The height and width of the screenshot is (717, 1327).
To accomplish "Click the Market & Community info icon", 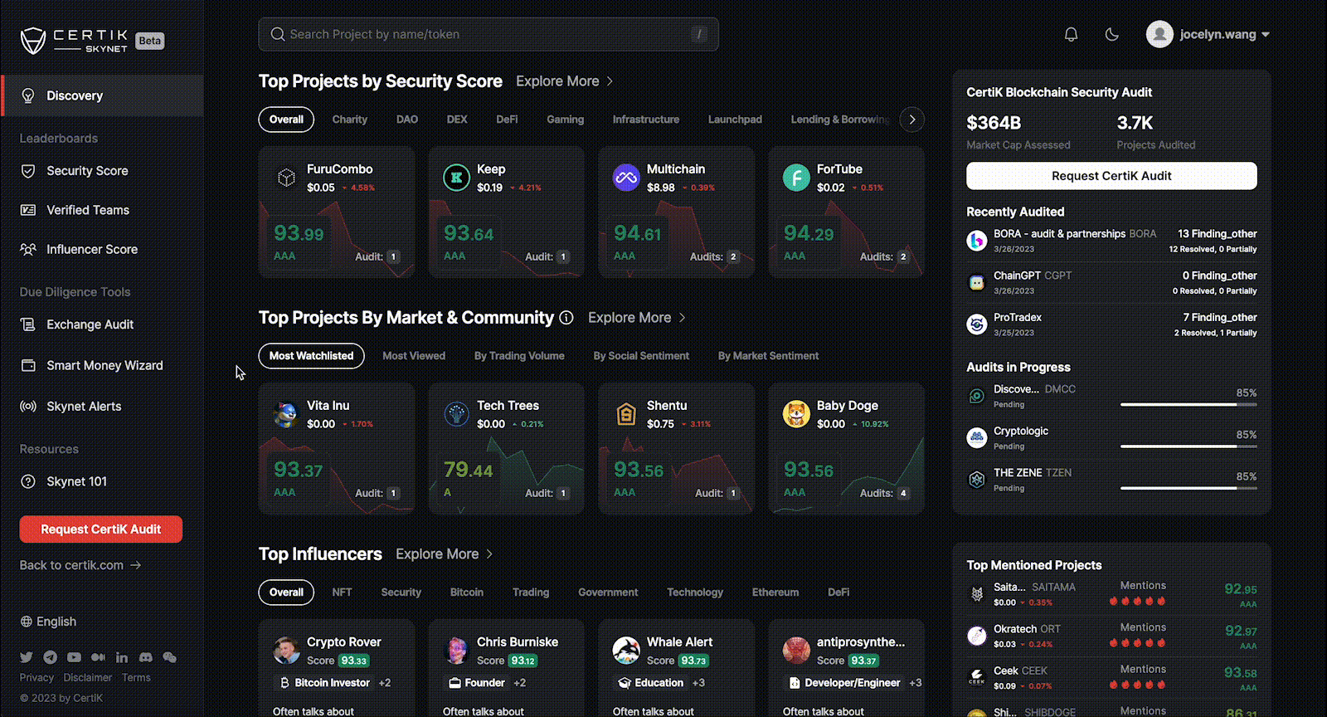I will tap(566, 318).
